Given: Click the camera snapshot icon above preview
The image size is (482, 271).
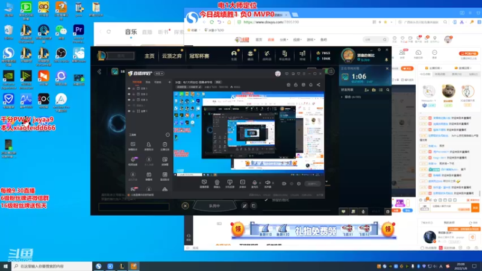Looking at the screenshot, I should click(289, 85).
